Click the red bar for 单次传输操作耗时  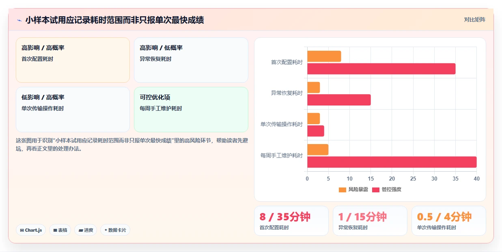(x=316, y=131)
